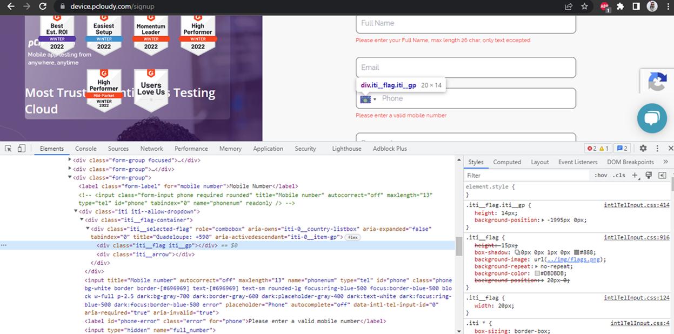Open the Memory tab
This screenshot has width=674, height=334.
pyautogui.click(x=230, y=148)
